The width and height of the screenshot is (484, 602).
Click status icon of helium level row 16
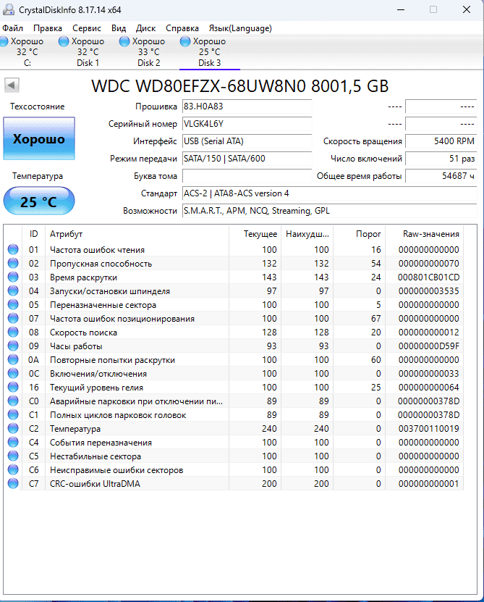pyautogui.click(x=13, y=388)
